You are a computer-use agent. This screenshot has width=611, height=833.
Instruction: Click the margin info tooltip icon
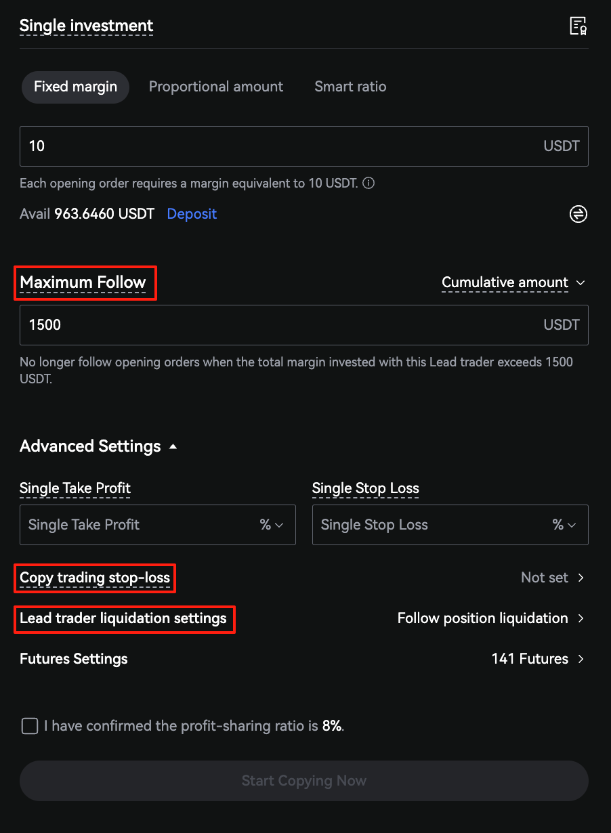369,184
